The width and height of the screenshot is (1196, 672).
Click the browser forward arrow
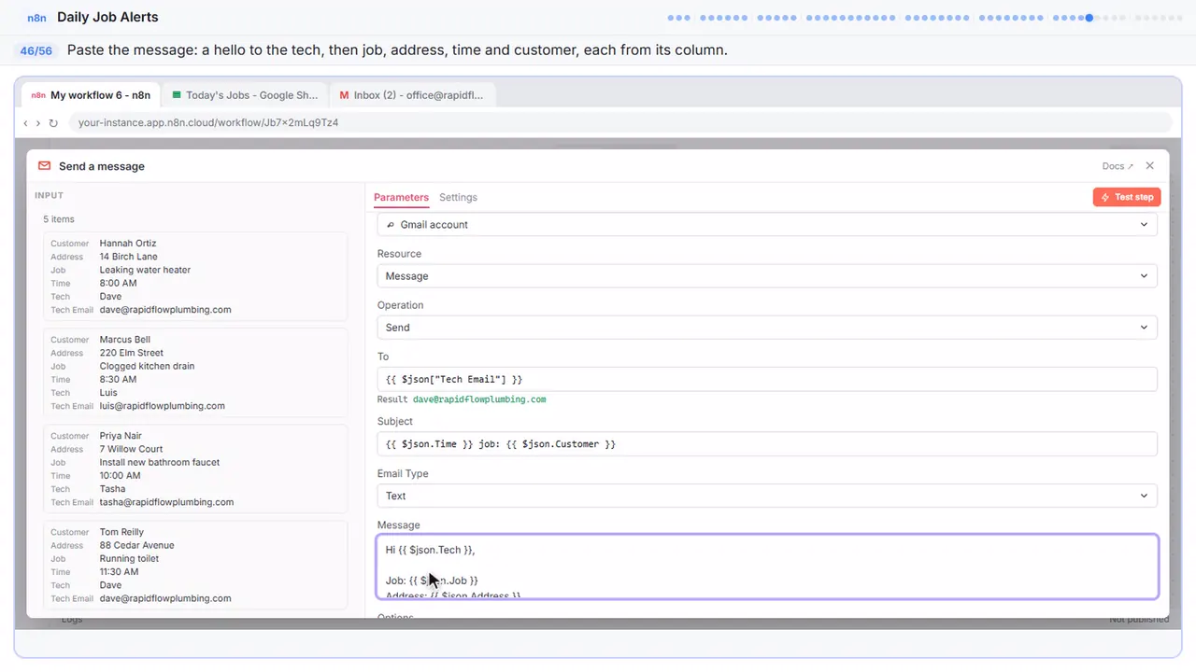click(38, 123)
